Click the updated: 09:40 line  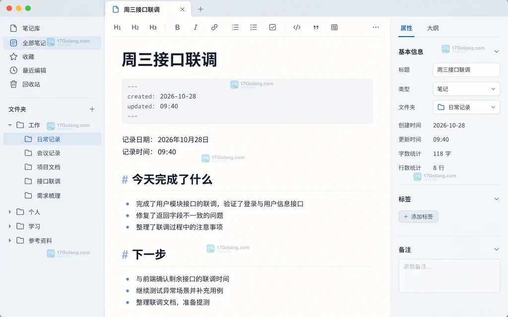tap(153, 106)
